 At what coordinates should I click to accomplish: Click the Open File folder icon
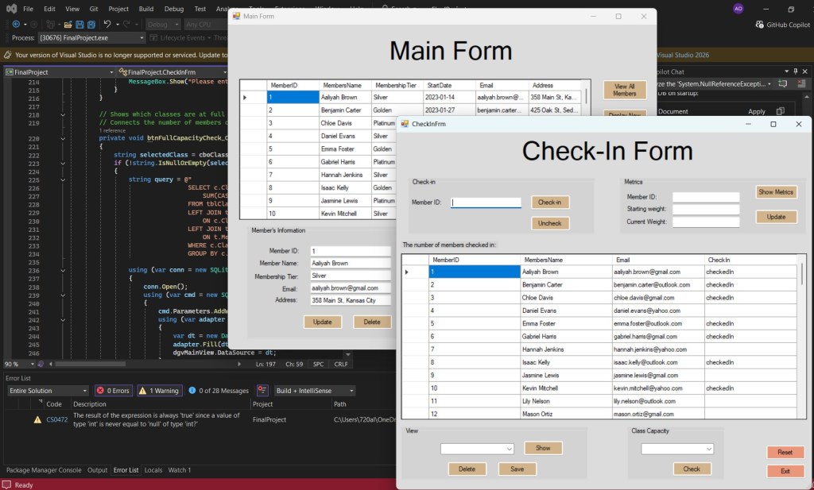tap(68, 25)
